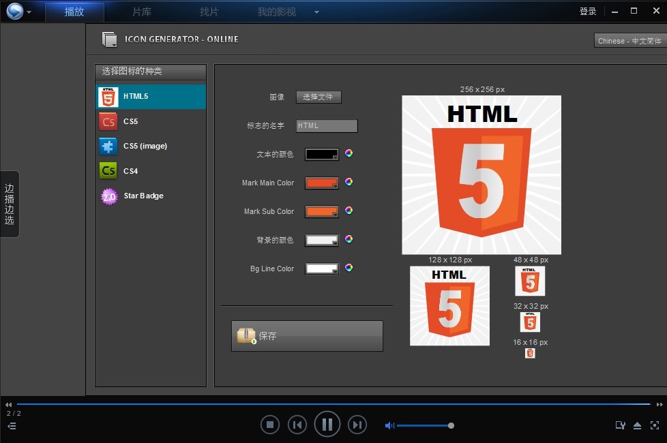Image resolution: width=667 pixels, height=443 pixels.
Task: Switch to the 片库 tab
Action: 142,12
